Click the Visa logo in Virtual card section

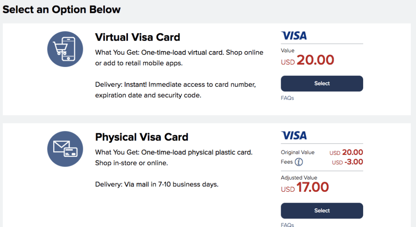(x=294, y=35)
